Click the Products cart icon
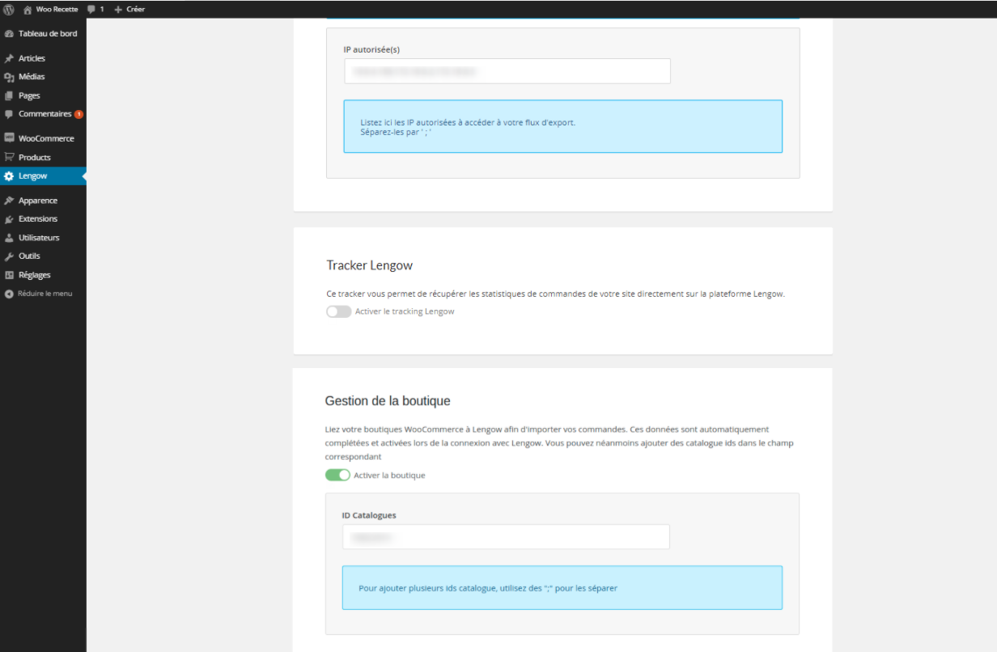 (9, 157)
